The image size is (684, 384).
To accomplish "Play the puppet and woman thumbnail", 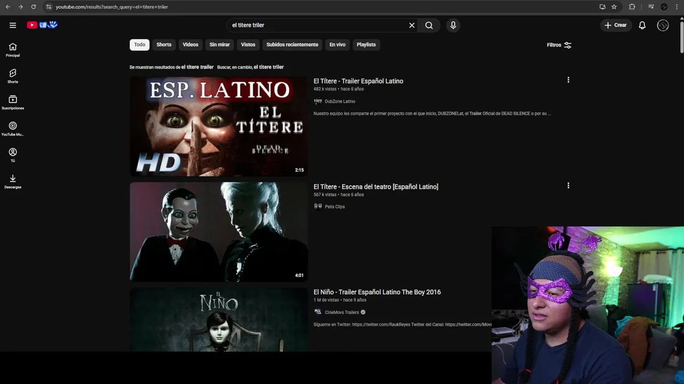I will pos(219,232).
